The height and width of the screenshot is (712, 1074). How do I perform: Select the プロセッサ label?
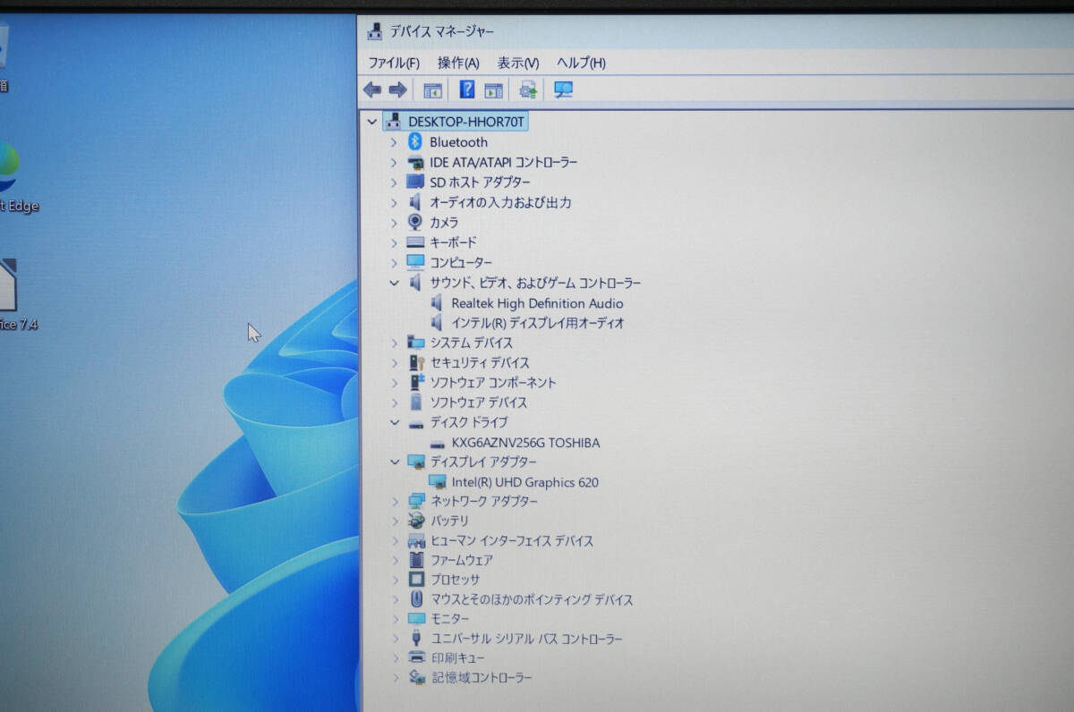click(x=456, y=580)
